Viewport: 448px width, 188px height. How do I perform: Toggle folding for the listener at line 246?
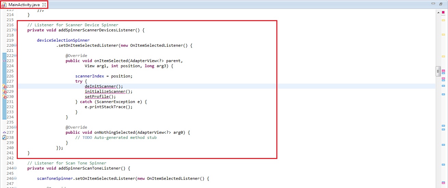[15, 178]
